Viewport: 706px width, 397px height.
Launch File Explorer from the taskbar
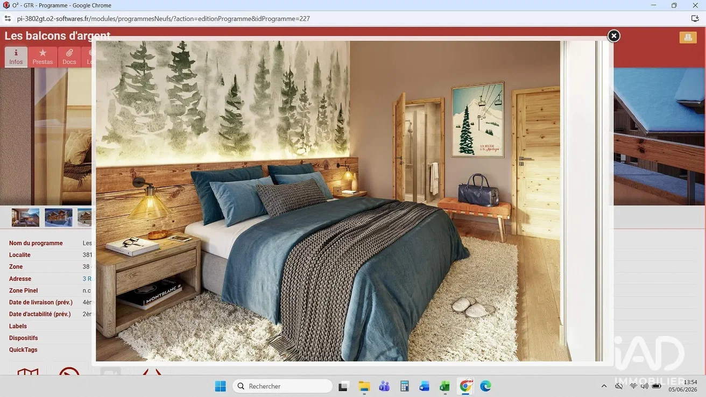point(364,386)
